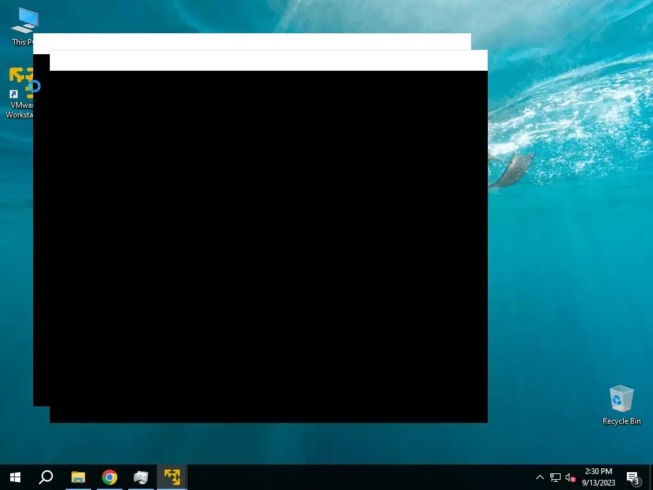Open File Explorer from taskbar
Viewport: 653px width, 490px height.
coord(78,477)
